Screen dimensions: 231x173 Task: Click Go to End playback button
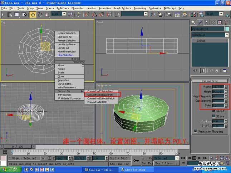coord(205,158)
